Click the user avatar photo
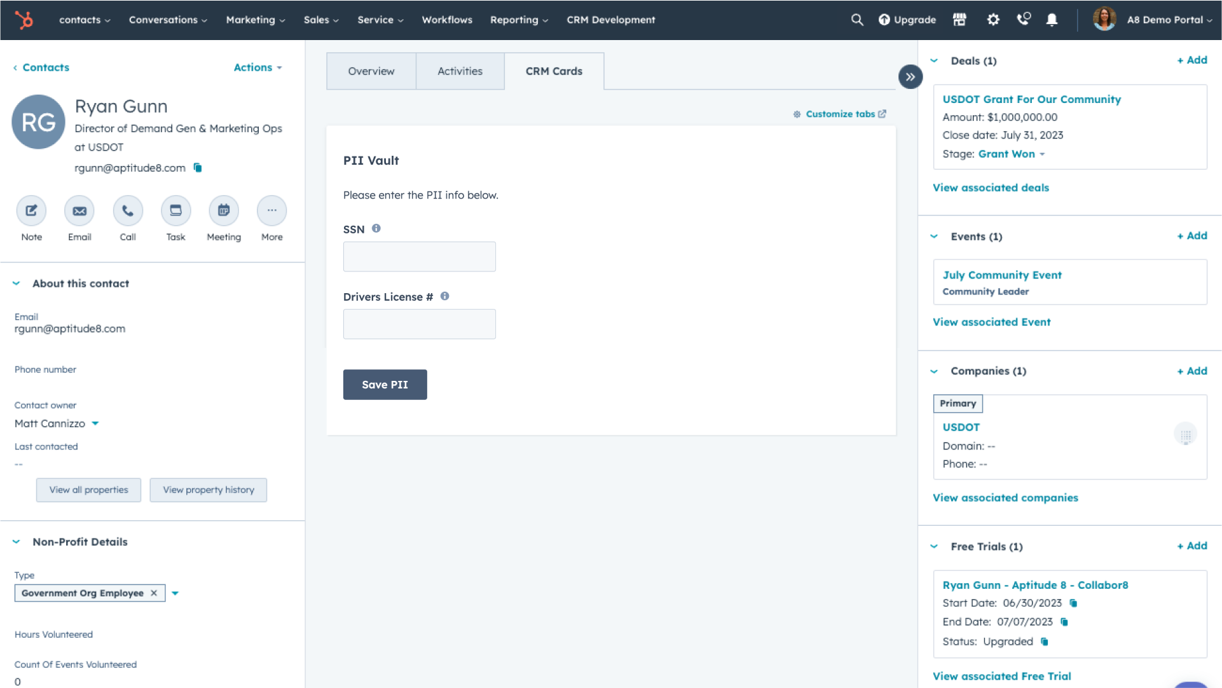Screen dimensions: 1222x688 point(1104,20)
